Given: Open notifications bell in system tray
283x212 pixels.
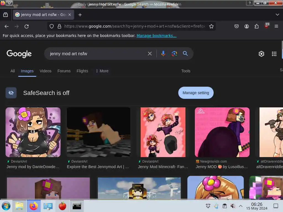Looking at the screenshot, I should (x=208, y=206).
